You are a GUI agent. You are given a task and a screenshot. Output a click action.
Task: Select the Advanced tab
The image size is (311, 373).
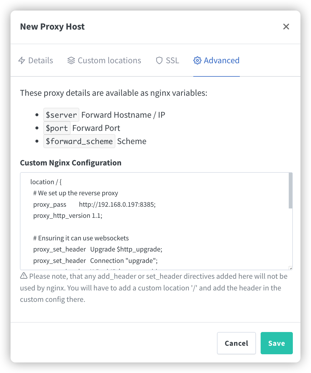[216, 61]
